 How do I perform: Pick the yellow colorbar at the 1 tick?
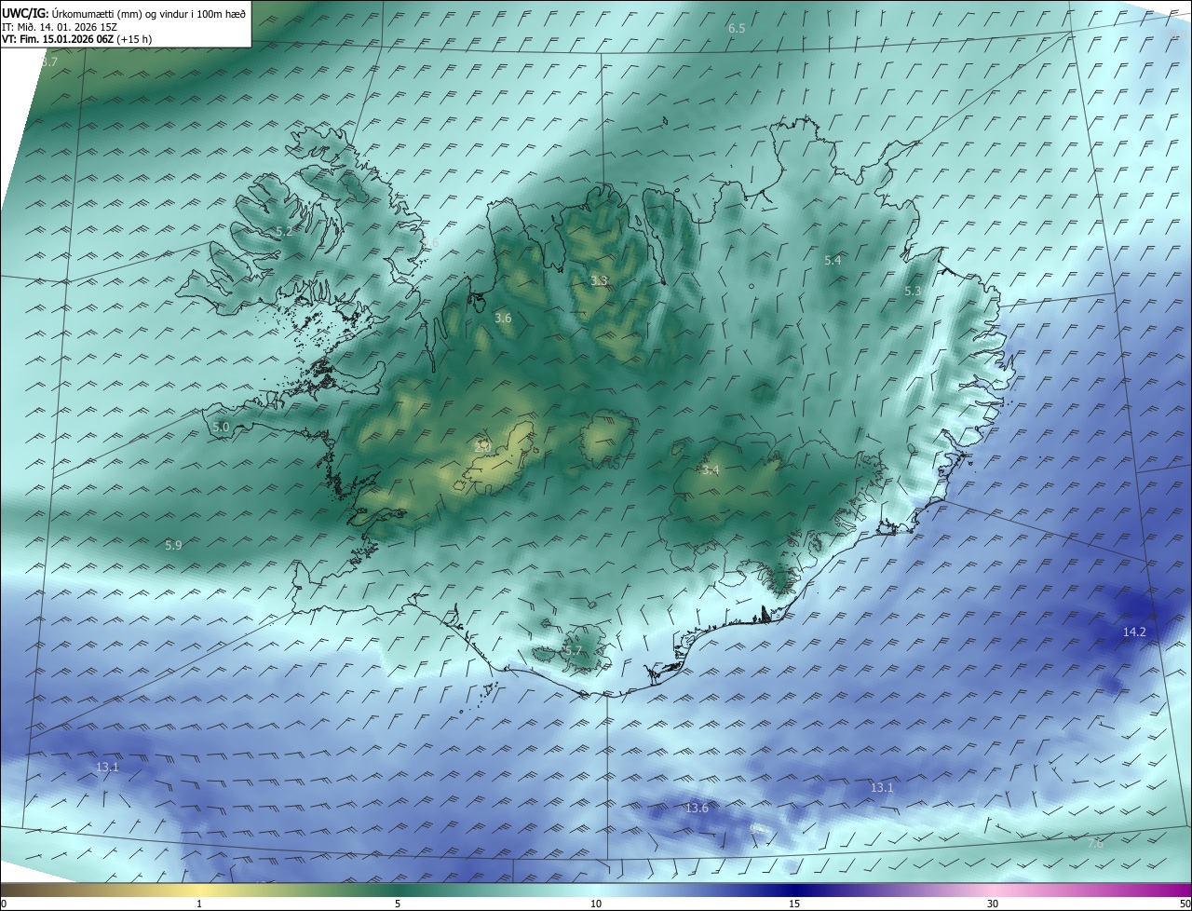(x=199, y=891)
